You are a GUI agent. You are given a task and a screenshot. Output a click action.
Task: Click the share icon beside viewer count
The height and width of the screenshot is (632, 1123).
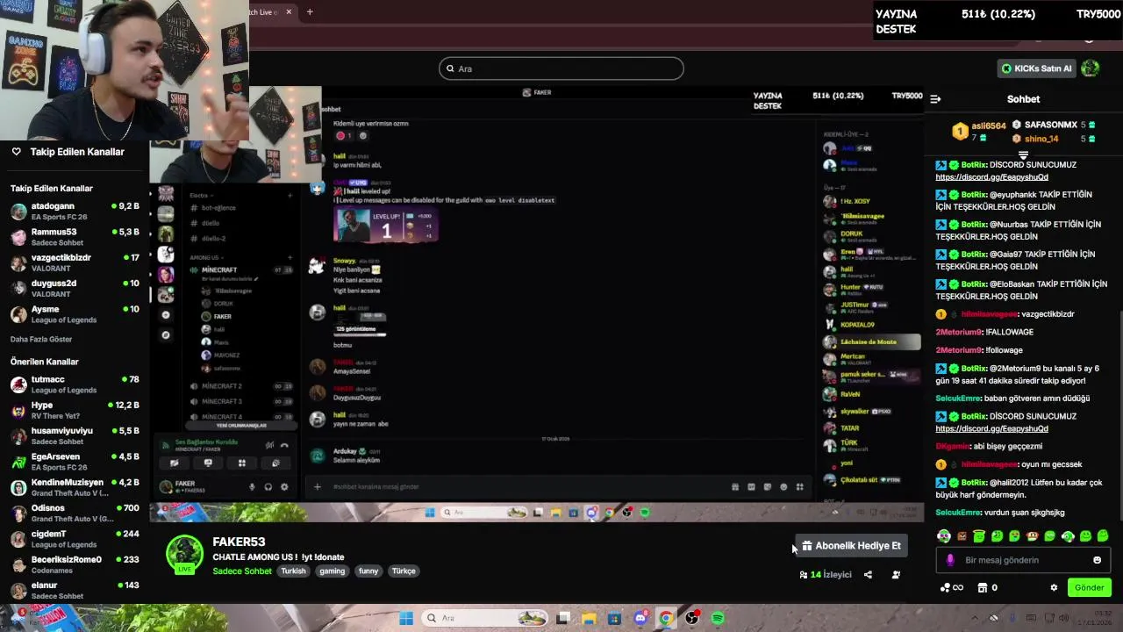click(868, 575)
